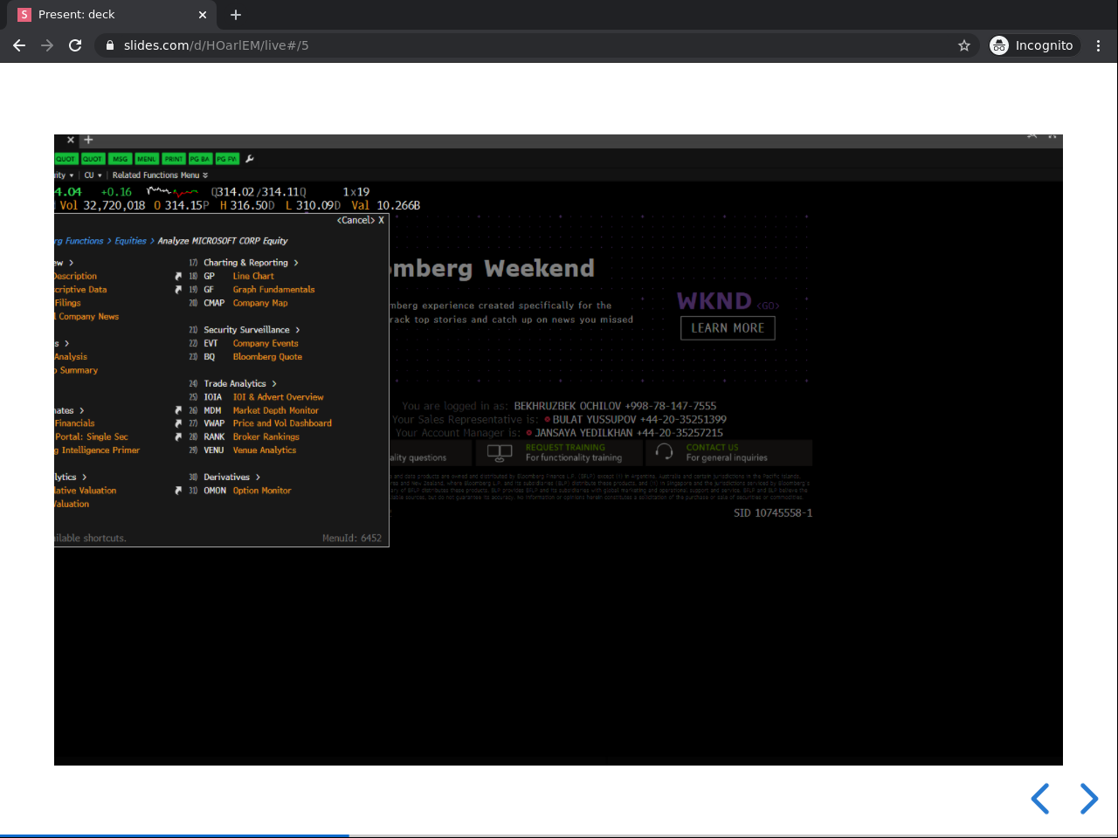
Task: Go back to the previous slide arrow
Action: coord(1039,798)
